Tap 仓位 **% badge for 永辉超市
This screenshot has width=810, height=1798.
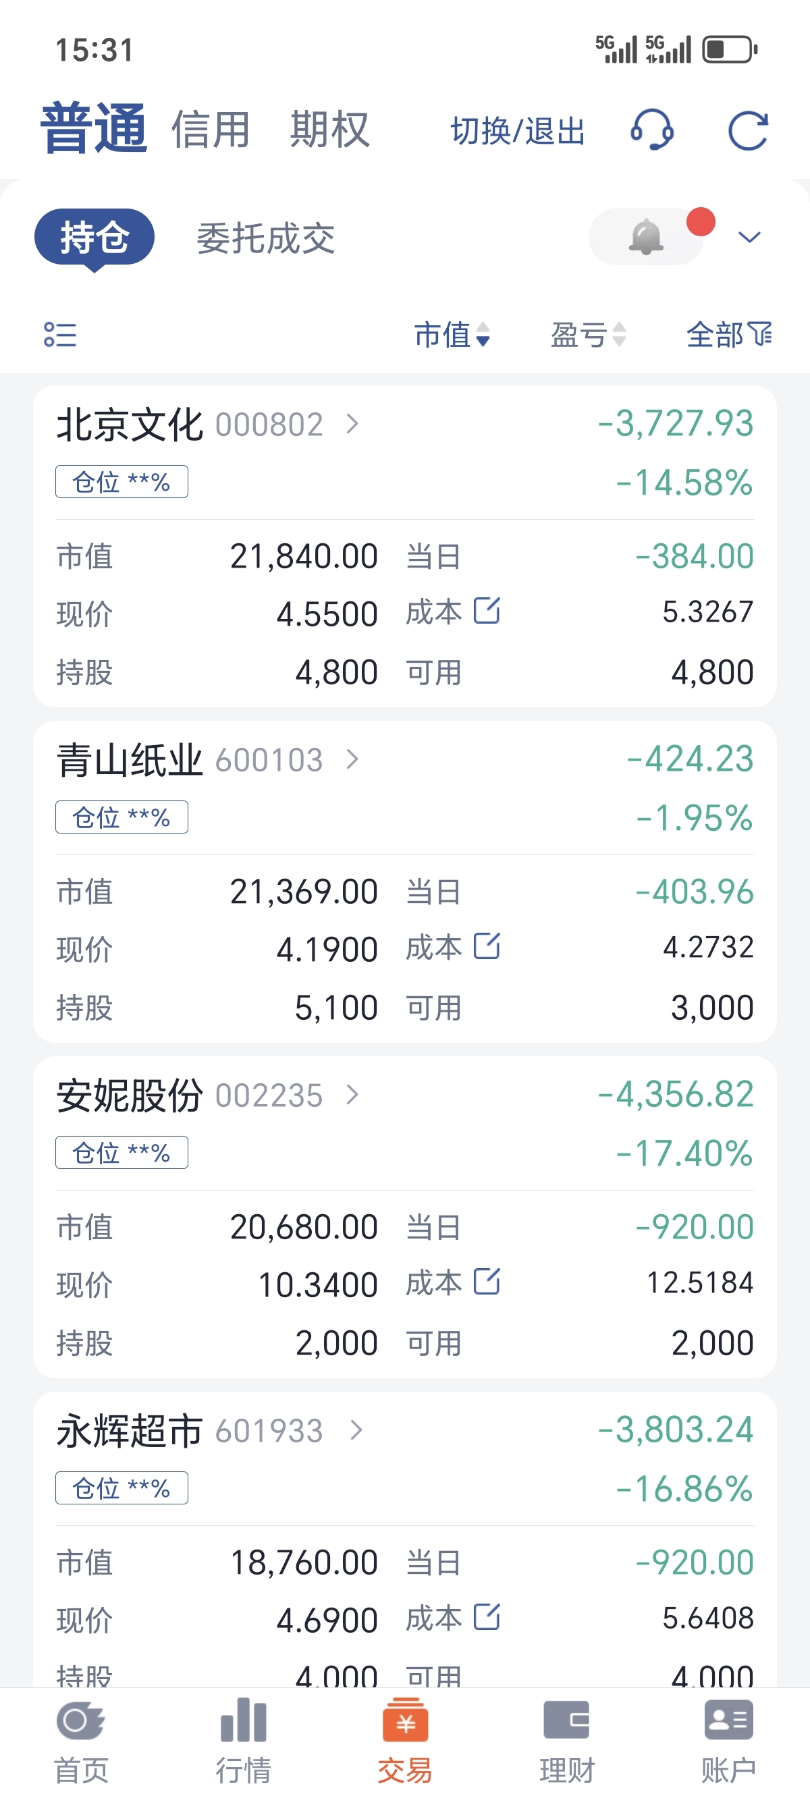[x=122, y=1488]
